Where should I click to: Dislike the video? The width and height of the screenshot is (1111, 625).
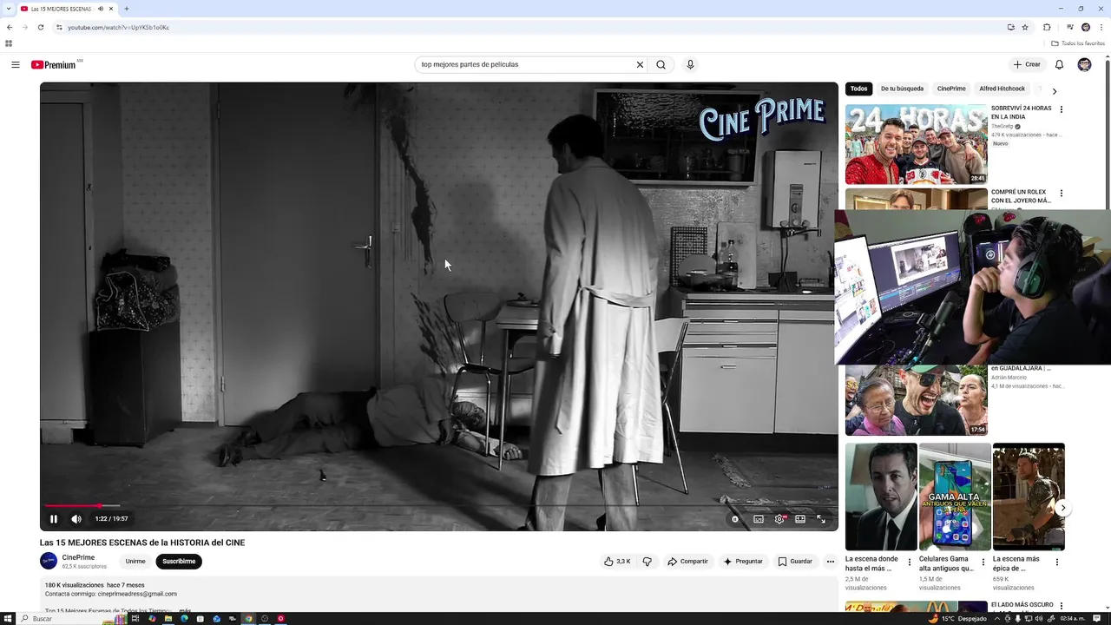point(647,562)
